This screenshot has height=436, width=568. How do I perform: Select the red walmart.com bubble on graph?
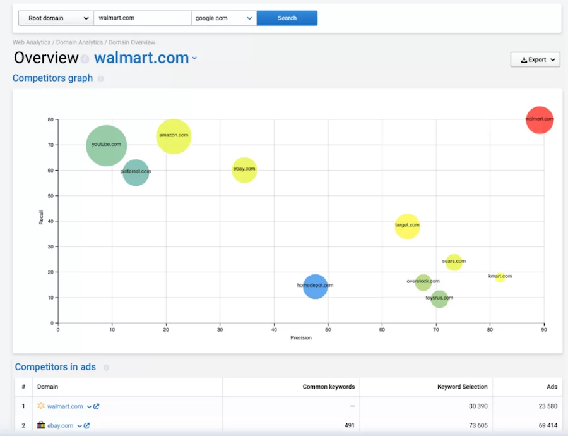pos(539,119)
